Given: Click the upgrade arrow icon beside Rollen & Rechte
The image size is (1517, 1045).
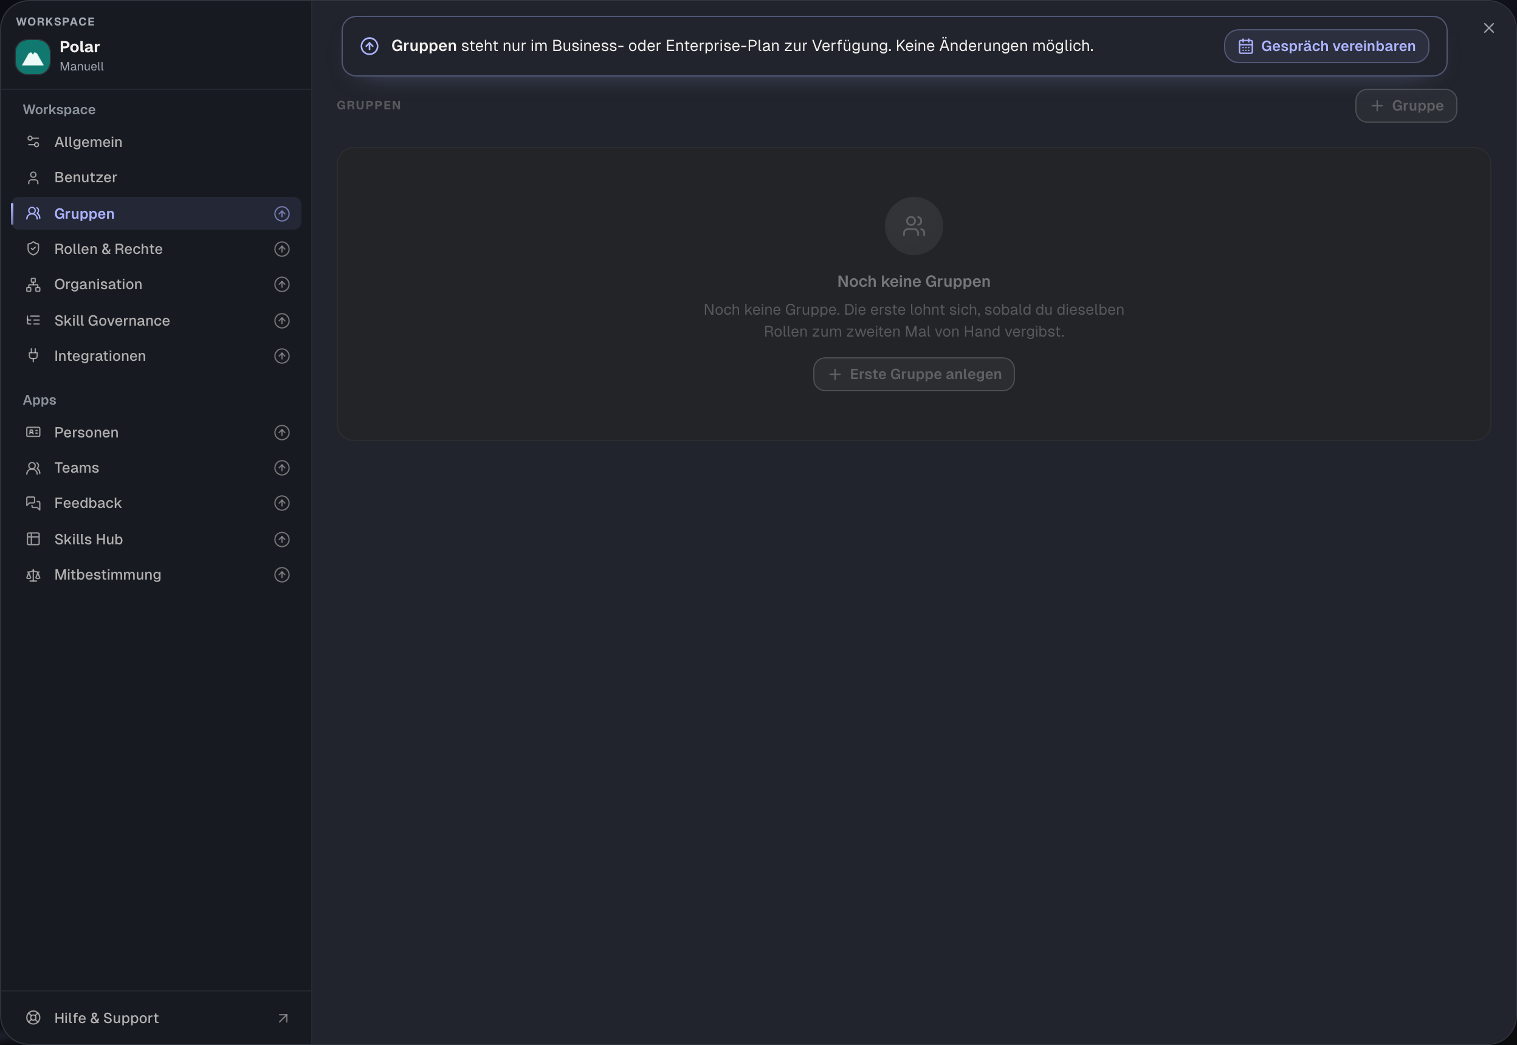Looking at the screenshot, I should pyautogui.click(x=281, y=250).
